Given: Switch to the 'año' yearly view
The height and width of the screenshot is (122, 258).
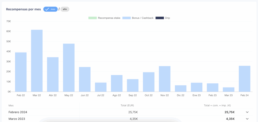Looking at the screenshot, I should [x=65, y=9].
